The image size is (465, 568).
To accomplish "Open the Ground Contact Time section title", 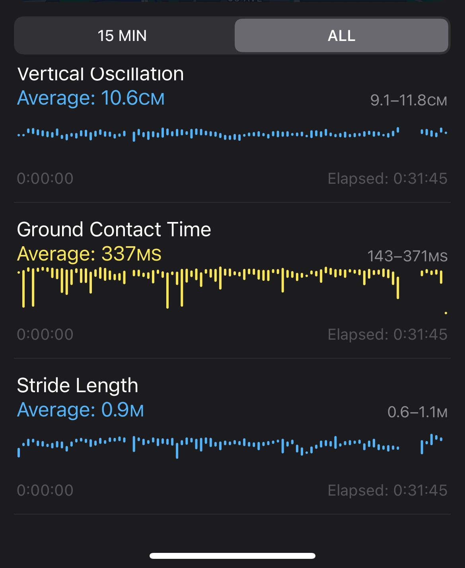I will click(114, 230).
